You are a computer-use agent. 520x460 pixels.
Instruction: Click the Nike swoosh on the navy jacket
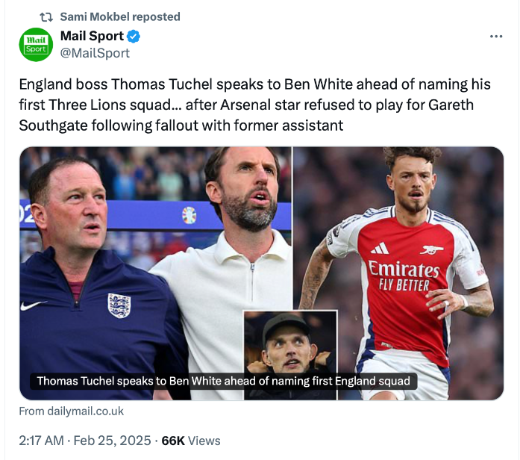tap(34, 305)
